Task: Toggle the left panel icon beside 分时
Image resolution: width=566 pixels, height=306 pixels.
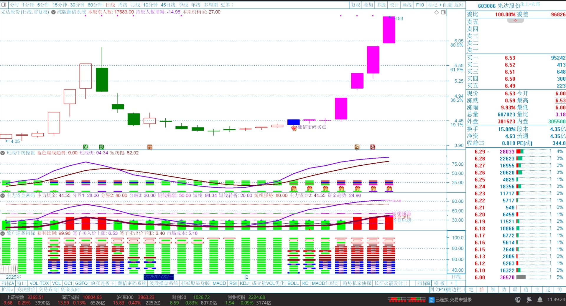Action: pos(4,5)
